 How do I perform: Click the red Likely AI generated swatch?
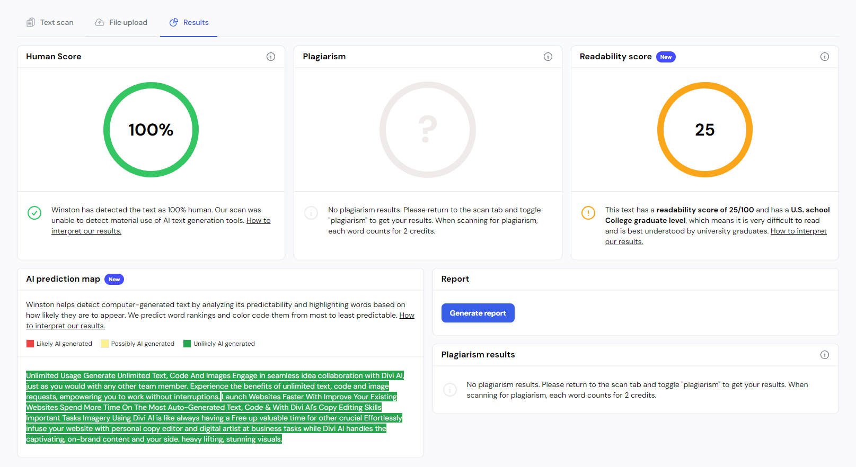coord(30,344)
